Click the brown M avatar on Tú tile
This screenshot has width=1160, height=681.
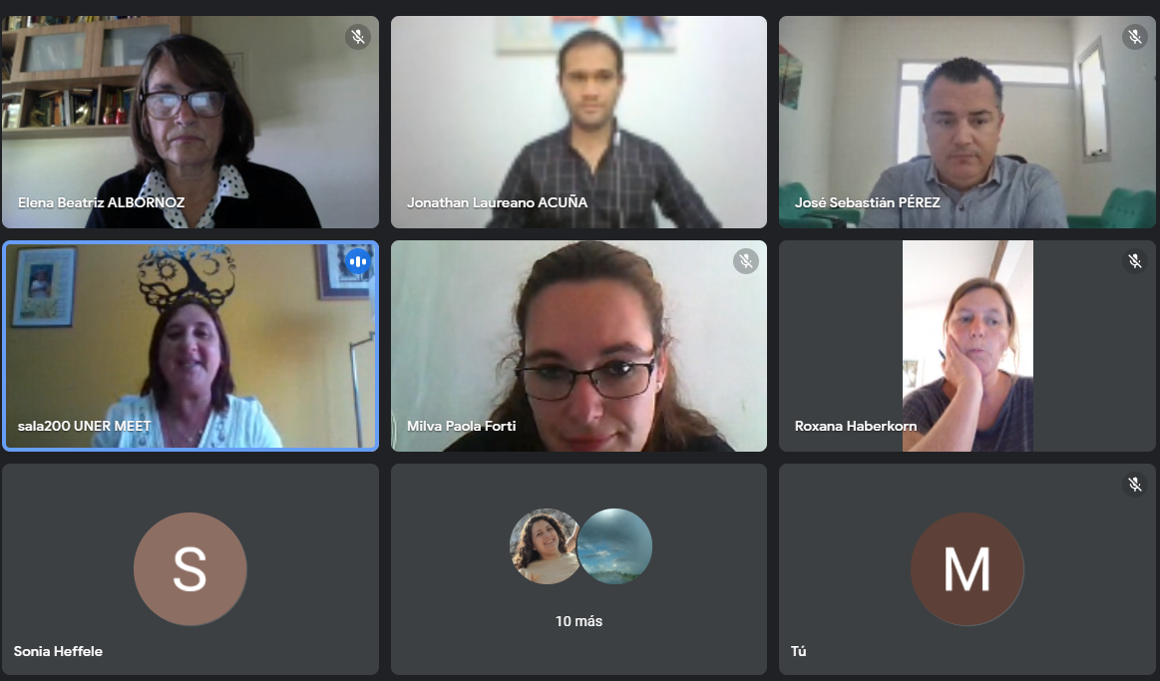click(x=967, y=569)
